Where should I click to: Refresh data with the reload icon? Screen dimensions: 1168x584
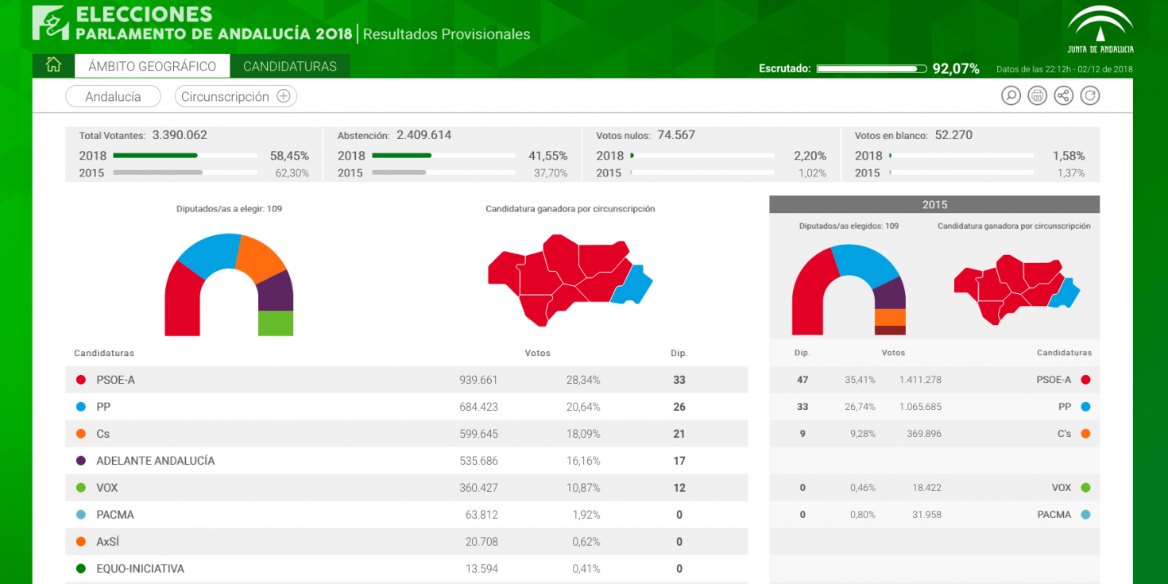click(x=1089, y=96)
